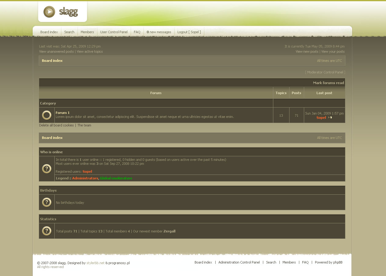This screenshot has width=386, height=276.
Task: Click the Forum 1 status icon
Action: click(x=47, y=115)
